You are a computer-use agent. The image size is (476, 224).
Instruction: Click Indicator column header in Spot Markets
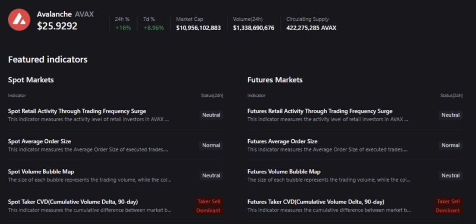(x=17, y=96)
